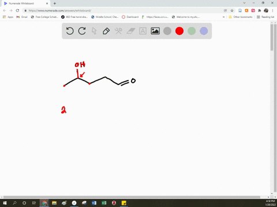Click the numerade.com address bar
The width and height of the screenshot is (277, 207).
coord(123,10)
